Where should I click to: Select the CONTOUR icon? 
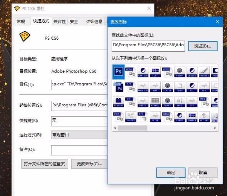pos(143,72)
